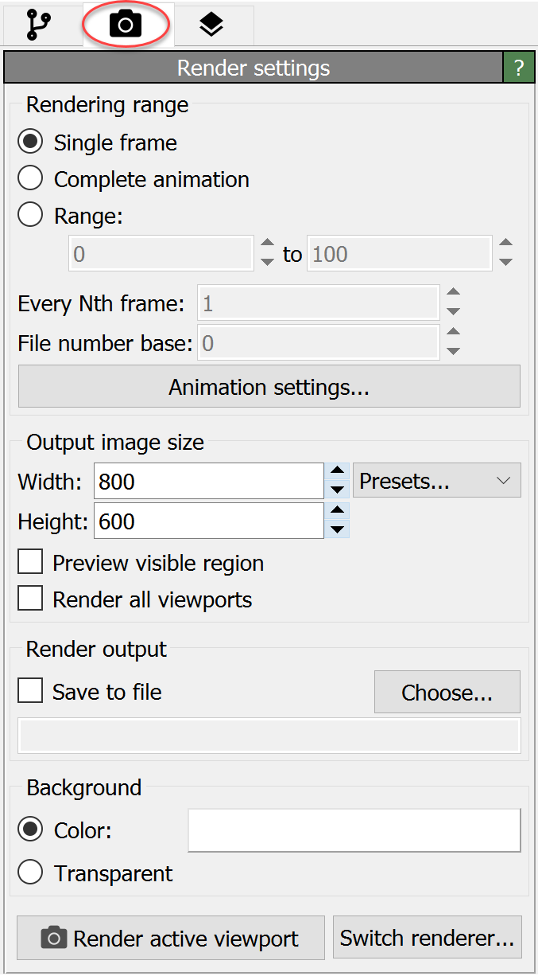Increase height using up arrow
Viewport: 538px width, 976px height.
click(x=337, y=512)
